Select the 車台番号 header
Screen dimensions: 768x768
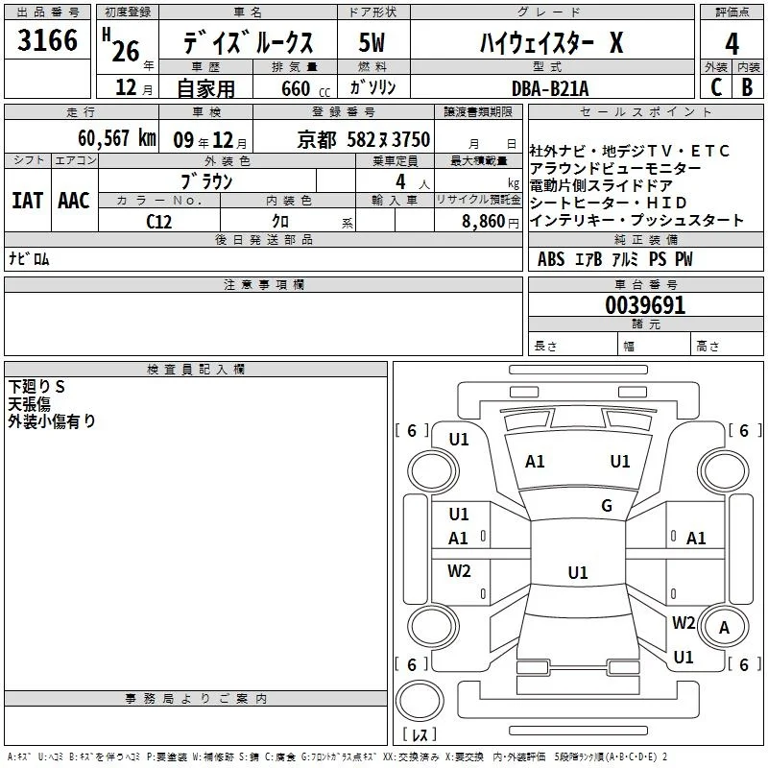click(x=645, y=284)
